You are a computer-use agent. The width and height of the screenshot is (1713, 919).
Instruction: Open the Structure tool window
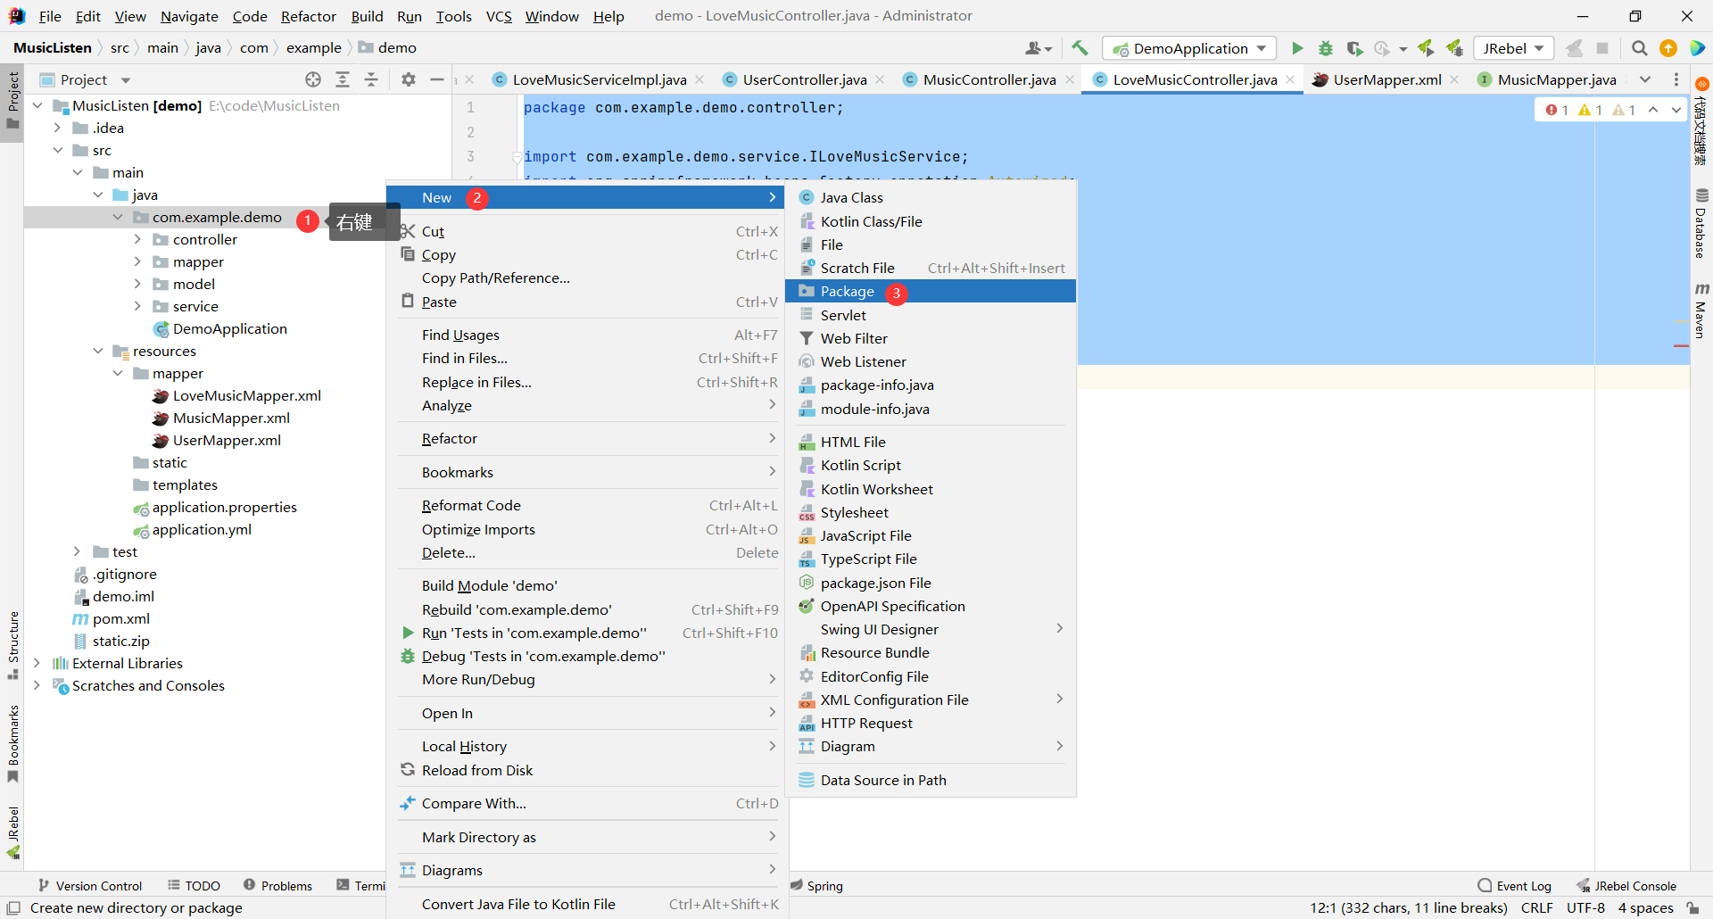(12, 644)
